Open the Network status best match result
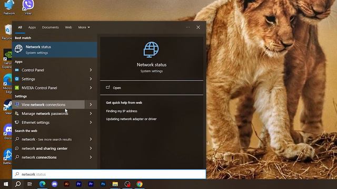Viewport: 337px width, 189px height. pyautogui.click(x=55, y=49)
